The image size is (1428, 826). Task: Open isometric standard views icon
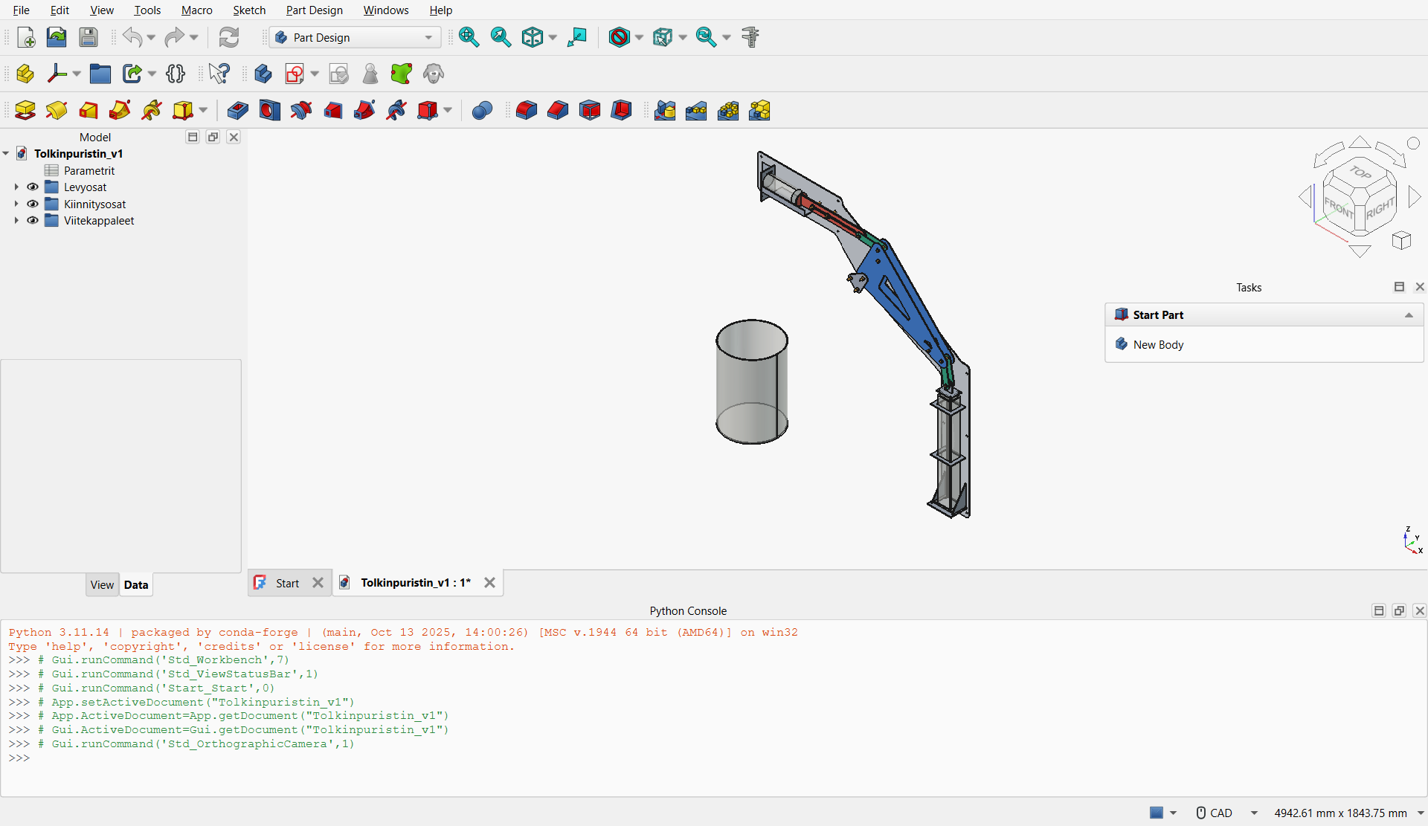pos(533,37)
